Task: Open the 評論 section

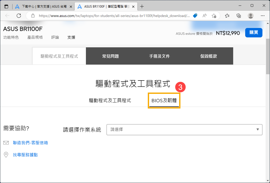Action: 55,37
